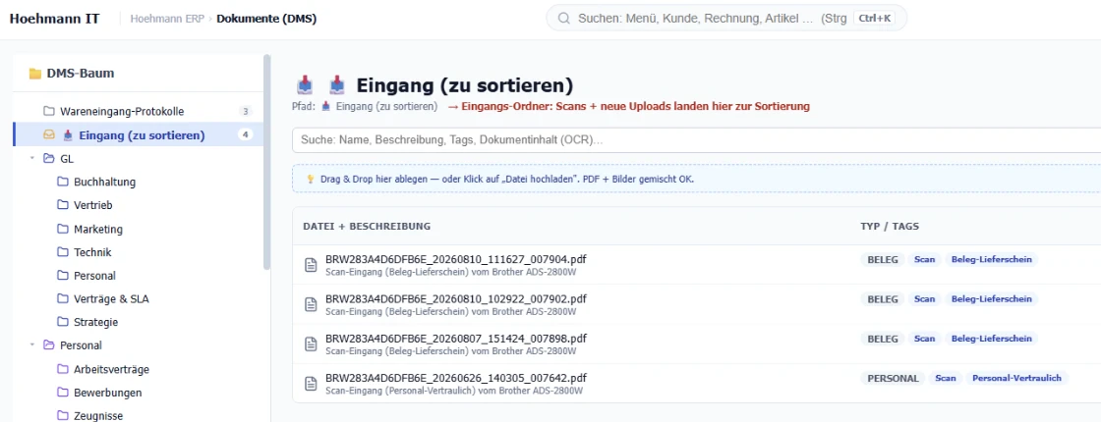Screen dimensions: 1101x422
Task: Click Dokumente (DMS) breadcrumb
Action: pyautogui.click(x=266, y=19)
